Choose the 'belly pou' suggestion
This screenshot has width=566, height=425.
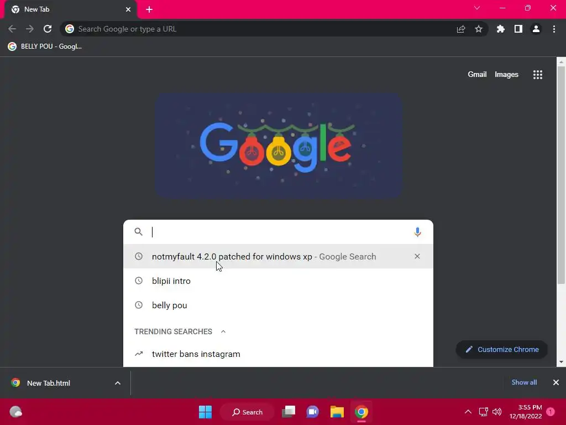pos(278,305)
